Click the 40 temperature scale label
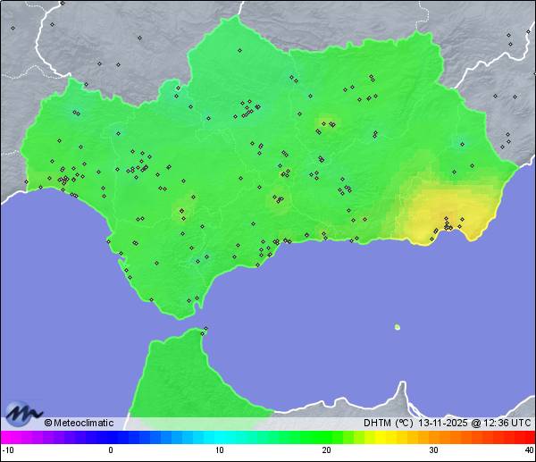The image size is (536, 462). tap(529, 450)
